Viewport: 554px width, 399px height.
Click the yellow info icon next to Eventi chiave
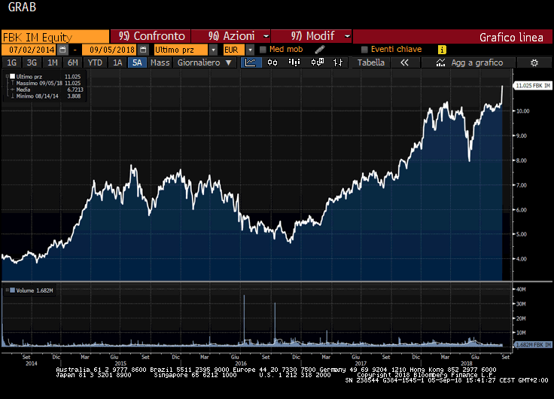tap(443, 50)
